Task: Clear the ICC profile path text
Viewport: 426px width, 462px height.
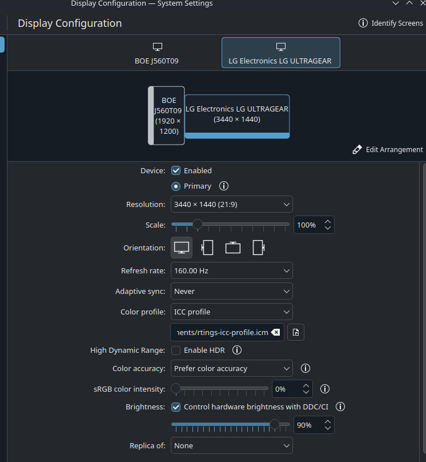Action: (276, 332)
